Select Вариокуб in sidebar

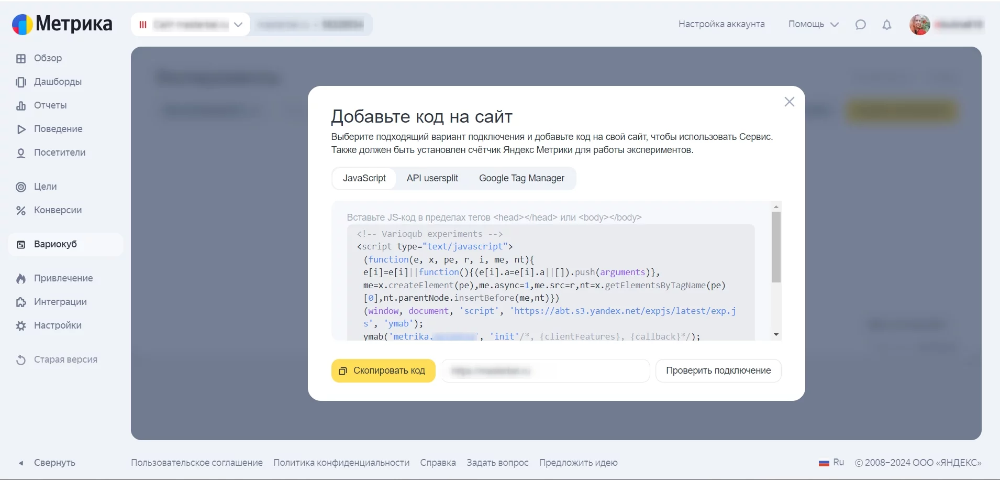click(65, 244)
